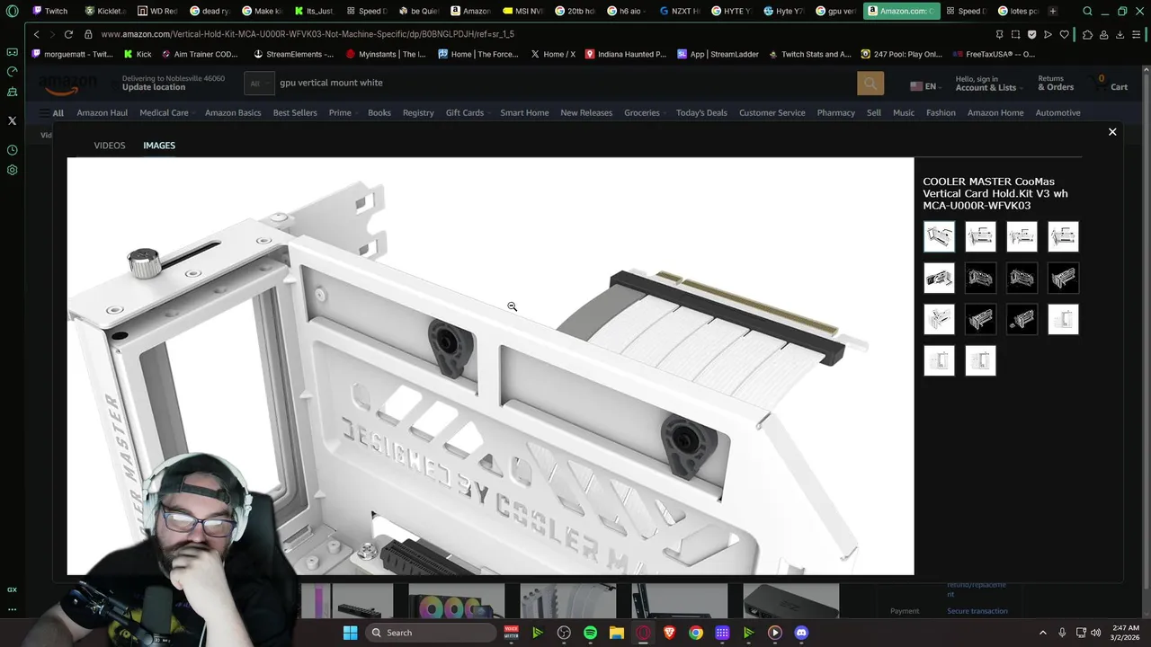Switch to the MSI NV browser tab
Screen dimensions: 1151x647
tap(522, 12)
